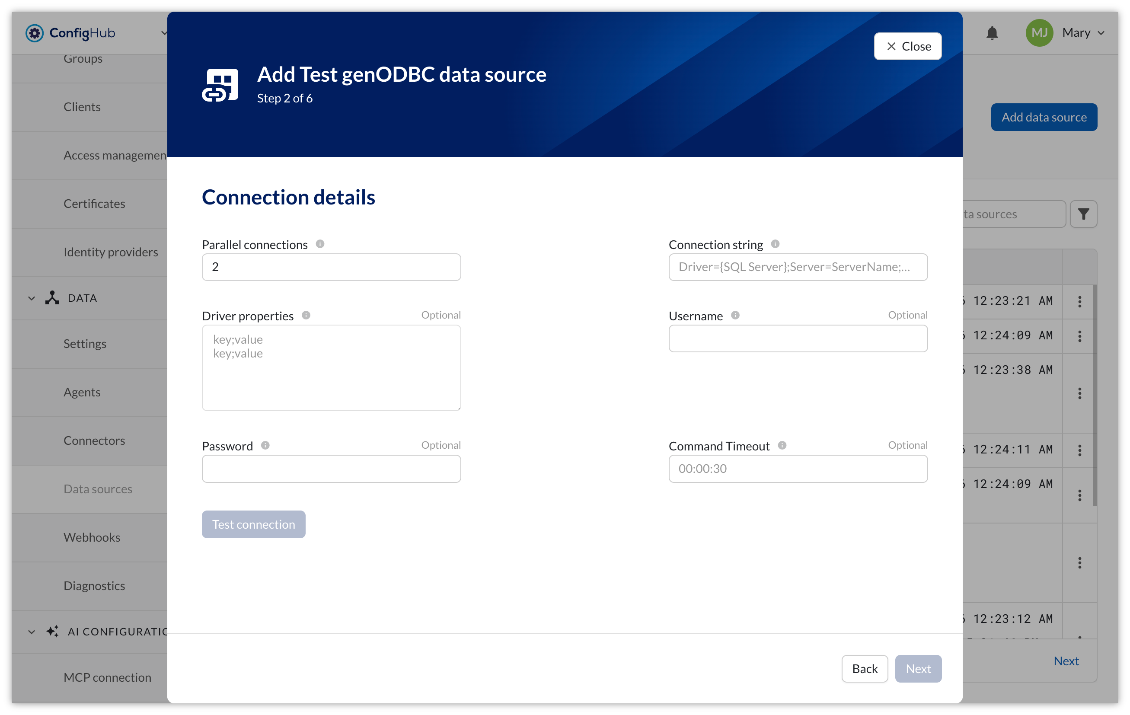Go Back to the previous step

pos(865,669)
